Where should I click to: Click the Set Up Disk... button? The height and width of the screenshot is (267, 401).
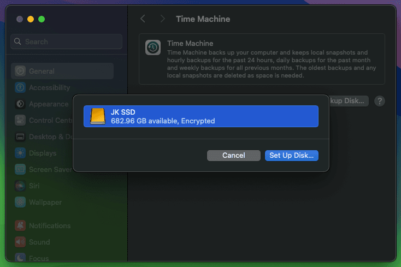pos(292,156)
